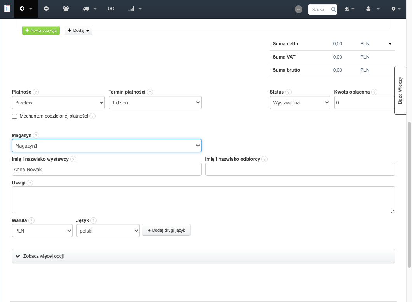Click the Suma VAT label
The image size is (412, 302).
284,57
